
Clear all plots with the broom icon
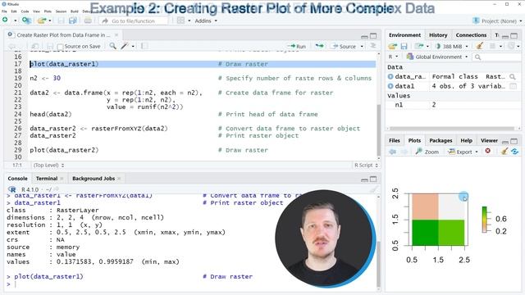pos(504,151)
